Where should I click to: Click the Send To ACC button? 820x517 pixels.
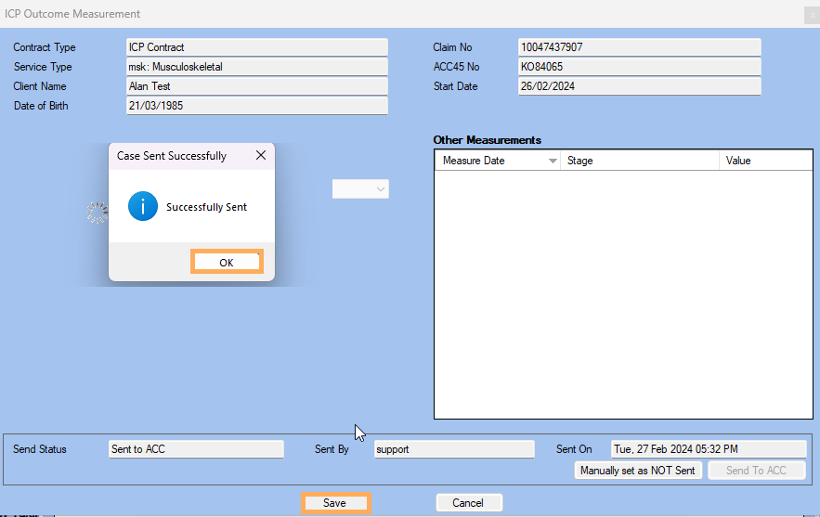(x=756, y=471)
